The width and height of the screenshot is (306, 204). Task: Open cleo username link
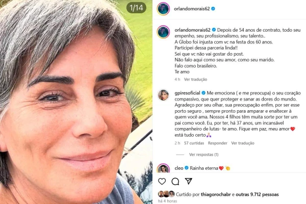[179, 168]
